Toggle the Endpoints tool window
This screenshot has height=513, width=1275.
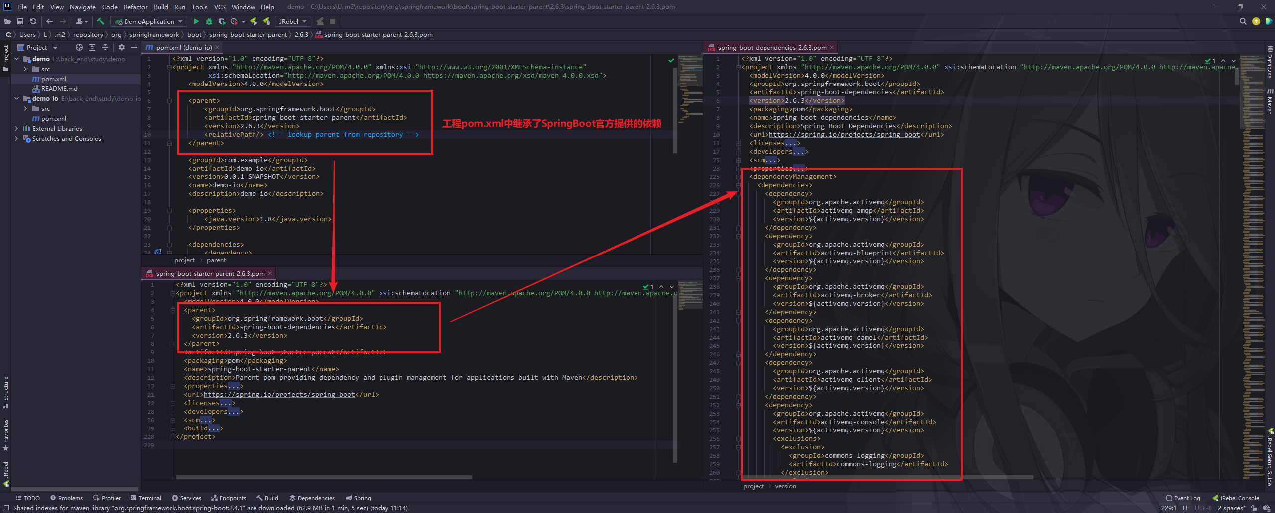[229, 498]
